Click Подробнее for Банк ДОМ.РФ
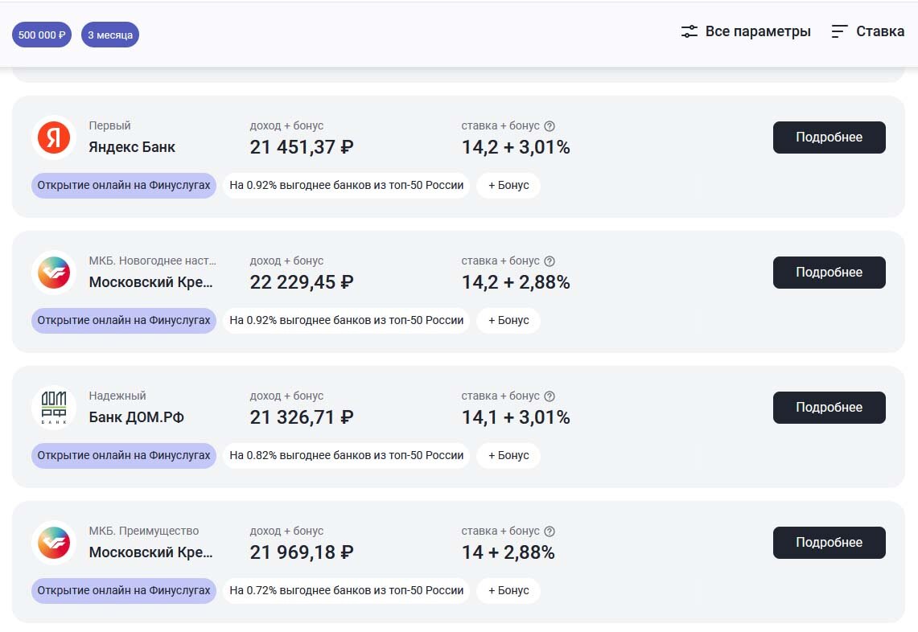The height and width of the screenshot is (632, 918). point(829,408)
